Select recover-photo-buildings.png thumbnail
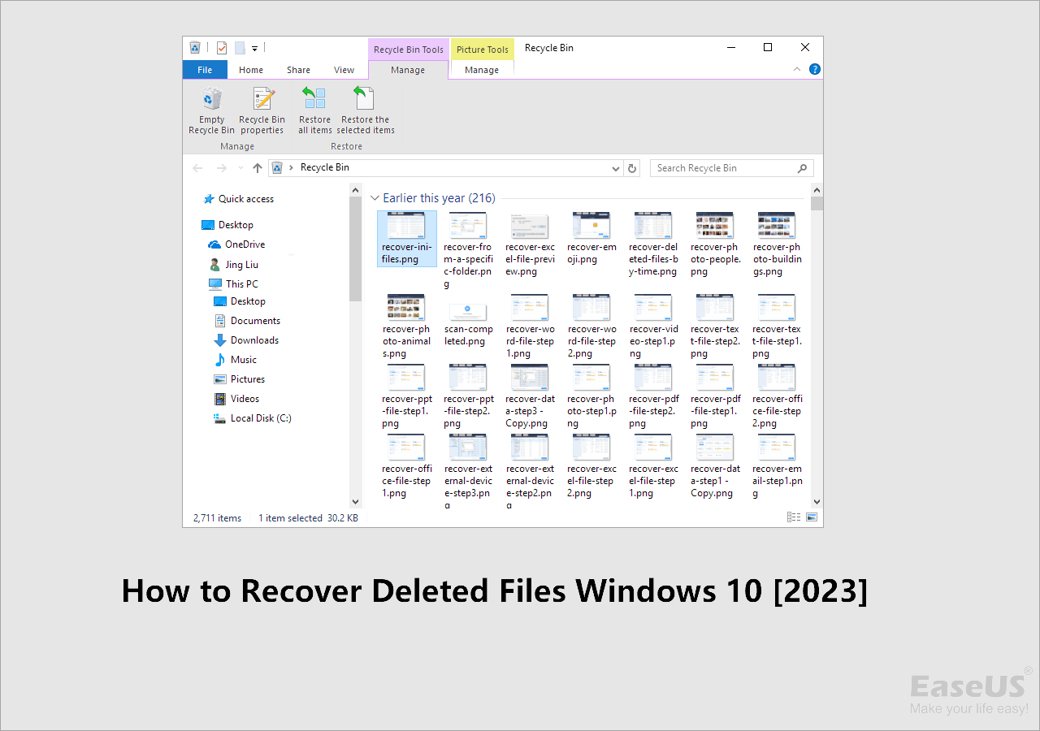The image size is (1040, 731). pyautogui.click(x=777, y=244)
